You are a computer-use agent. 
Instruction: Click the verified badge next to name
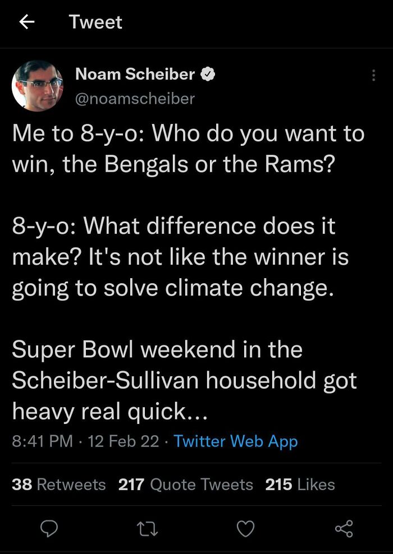tap(208, 73)
